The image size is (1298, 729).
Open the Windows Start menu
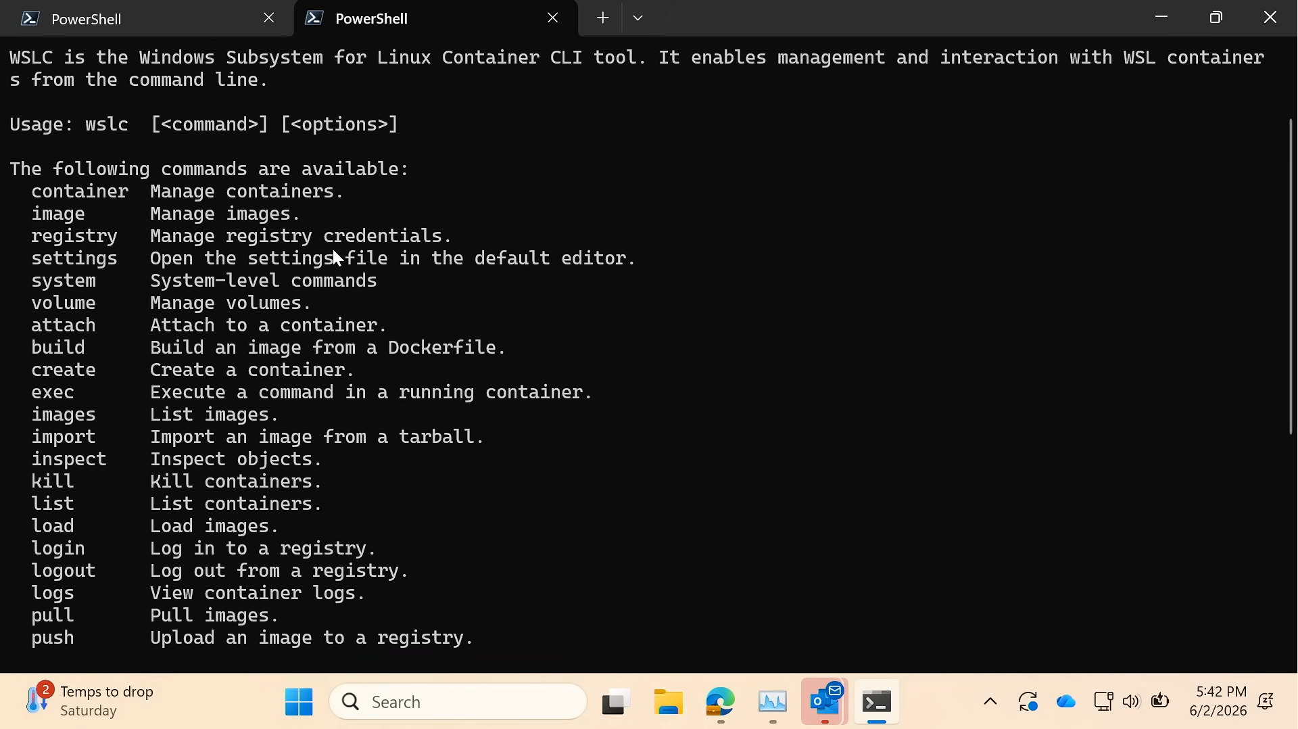pos(299,702)
